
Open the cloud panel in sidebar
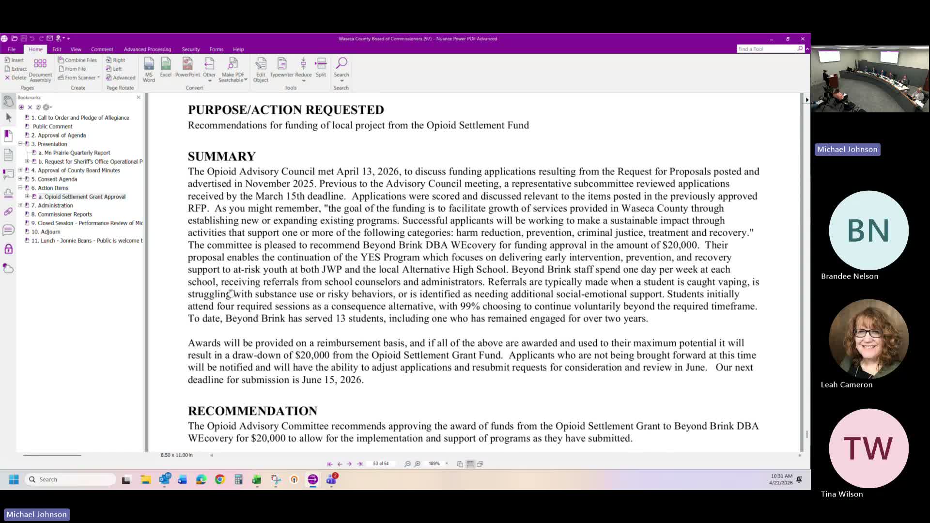(x=8, y=268)
